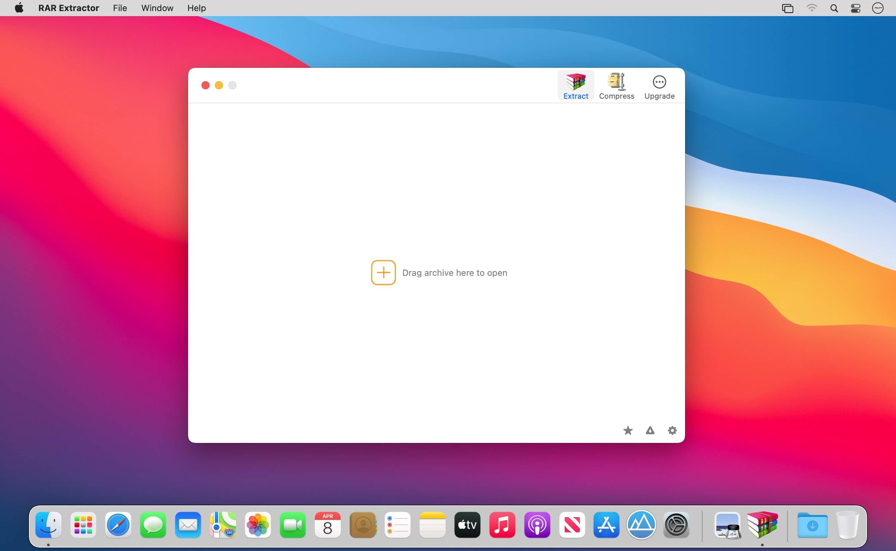
Task: Launch App Store from the Dock
Action: tap(606, 525)
